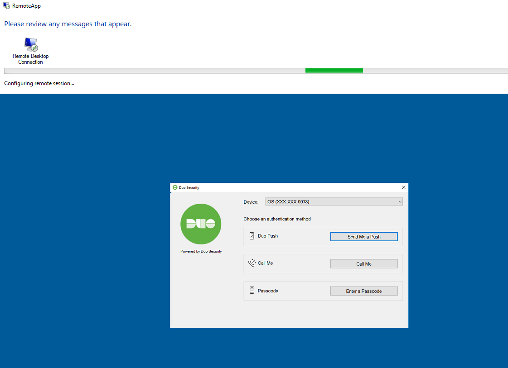508x368 pixels.
Task: Click the Duo Push mobile phone icon
Action: (252, 235)
